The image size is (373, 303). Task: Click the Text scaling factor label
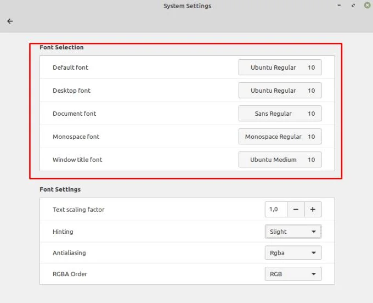point(78,210)
